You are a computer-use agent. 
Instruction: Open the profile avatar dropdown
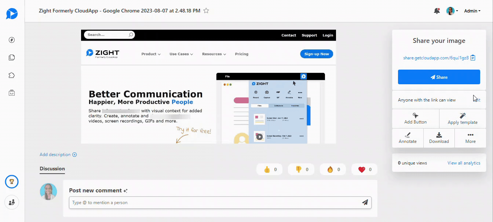(x=452, y=11)
